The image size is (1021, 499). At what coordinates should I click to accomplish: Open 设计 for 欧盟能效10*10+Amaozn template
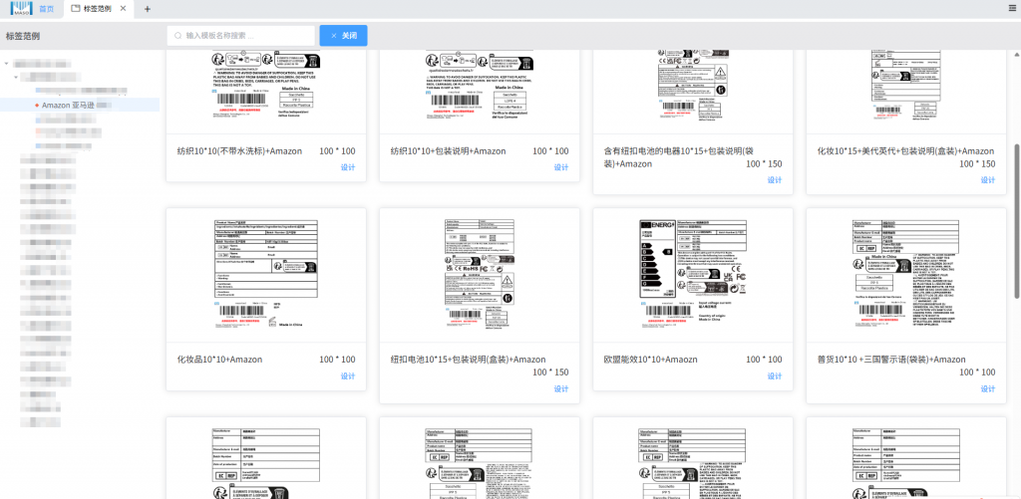pos(775,375)
